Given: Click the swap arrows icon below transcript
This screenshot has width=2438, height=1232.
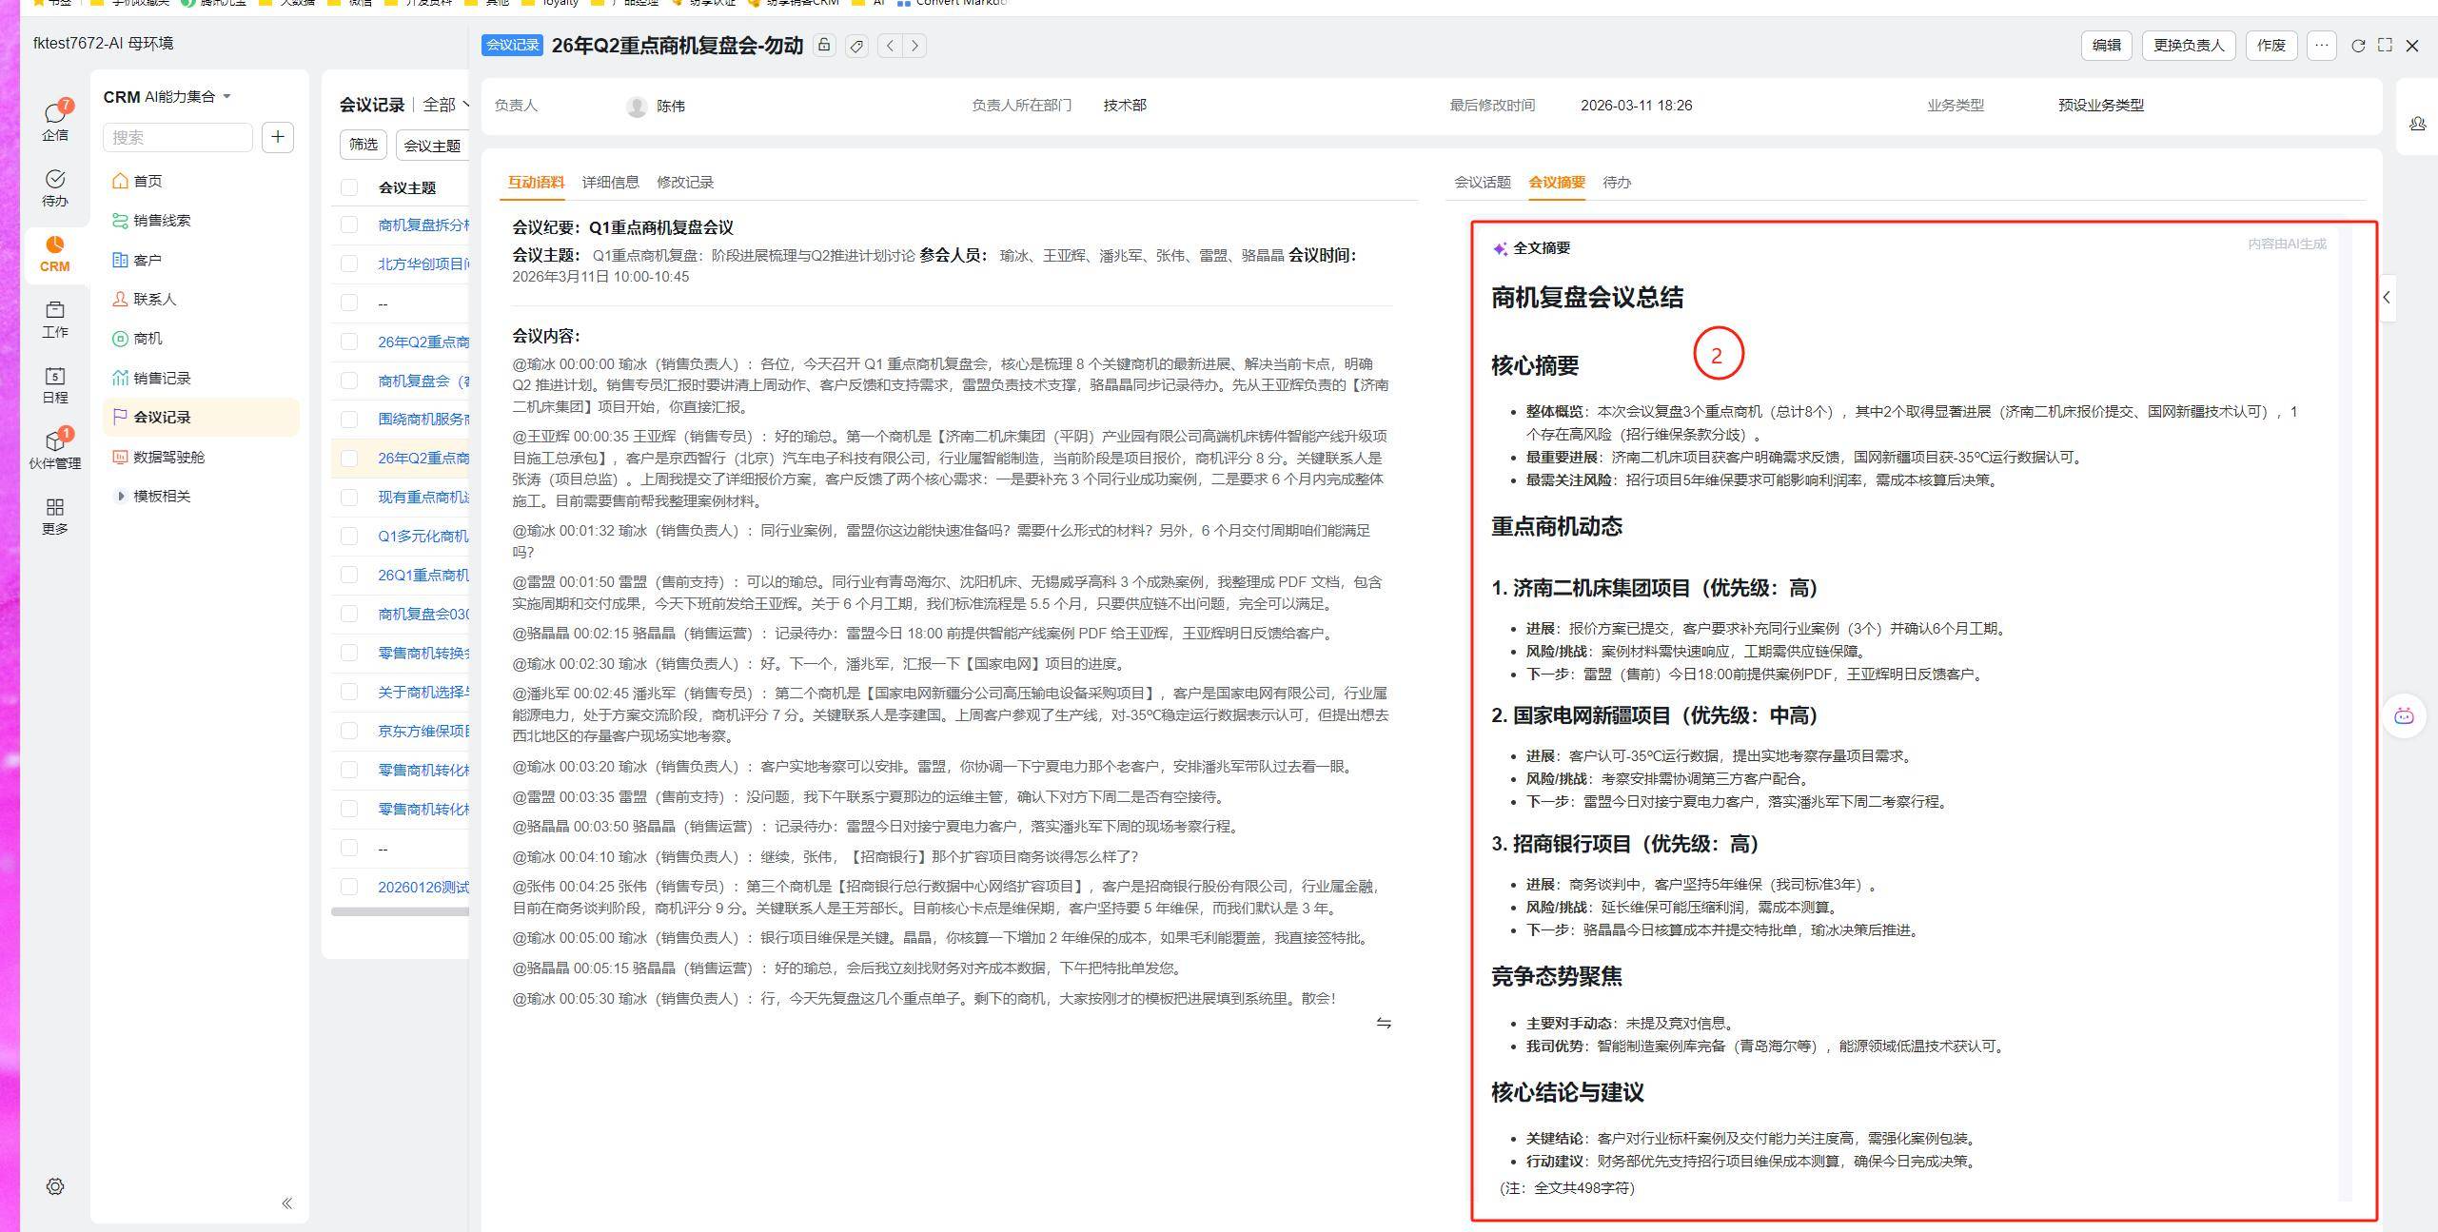Looking at the screenshot, I should 1384,1024.
